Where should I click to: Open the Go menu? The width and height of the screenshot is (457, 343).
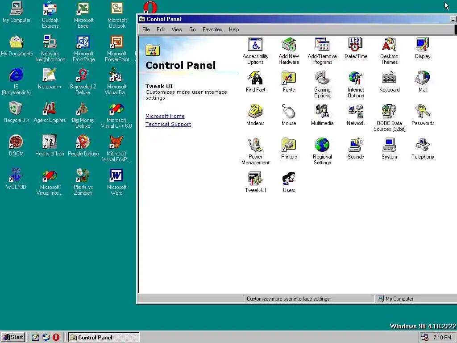pyautogui.click(x=192, y=29)
